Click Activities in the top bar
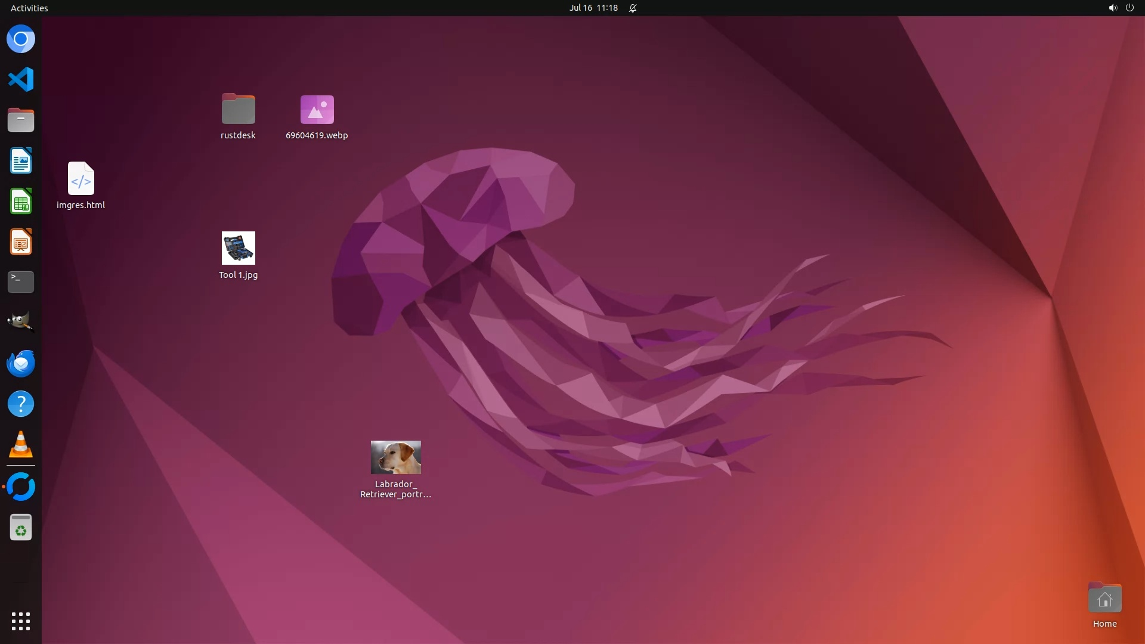This screenshot has width=1145, height=644. [x=29, y=8]
